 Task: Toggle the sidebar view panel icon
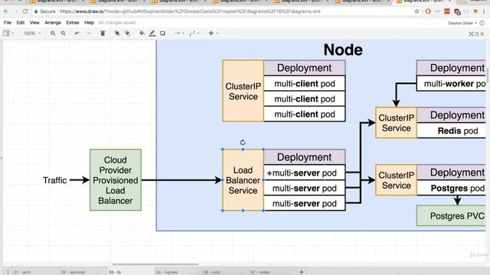[x=6, y=33]
